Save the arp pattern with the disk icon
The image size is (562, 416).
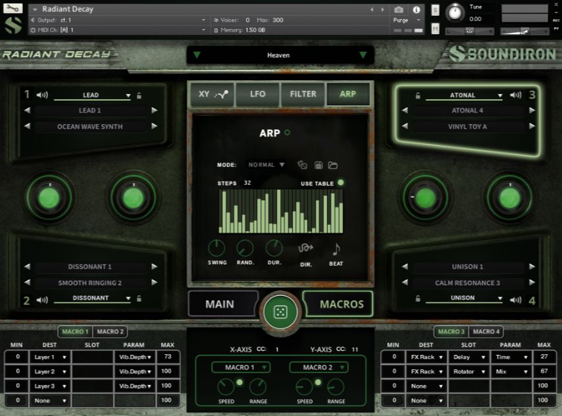318,166
